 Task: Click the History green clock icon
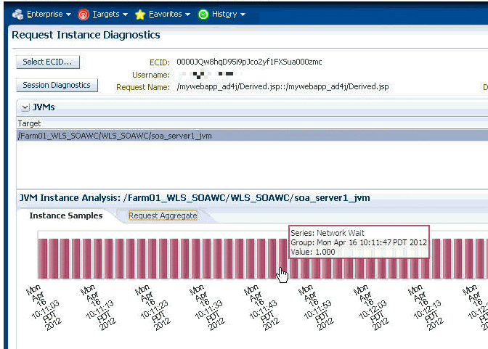203,15
